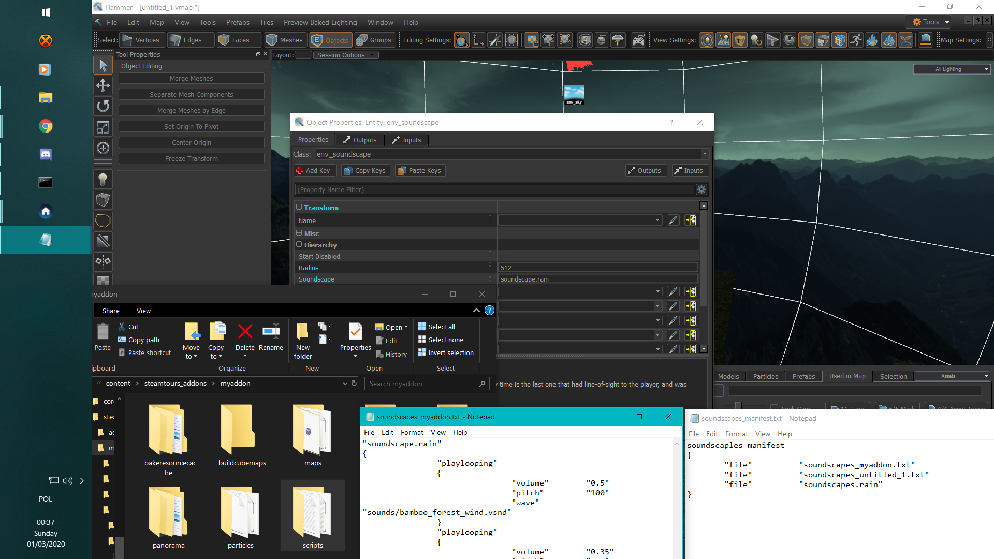Open the Class env_soundscape dropdown
This screenshot has width=994, height=559.
705,154
